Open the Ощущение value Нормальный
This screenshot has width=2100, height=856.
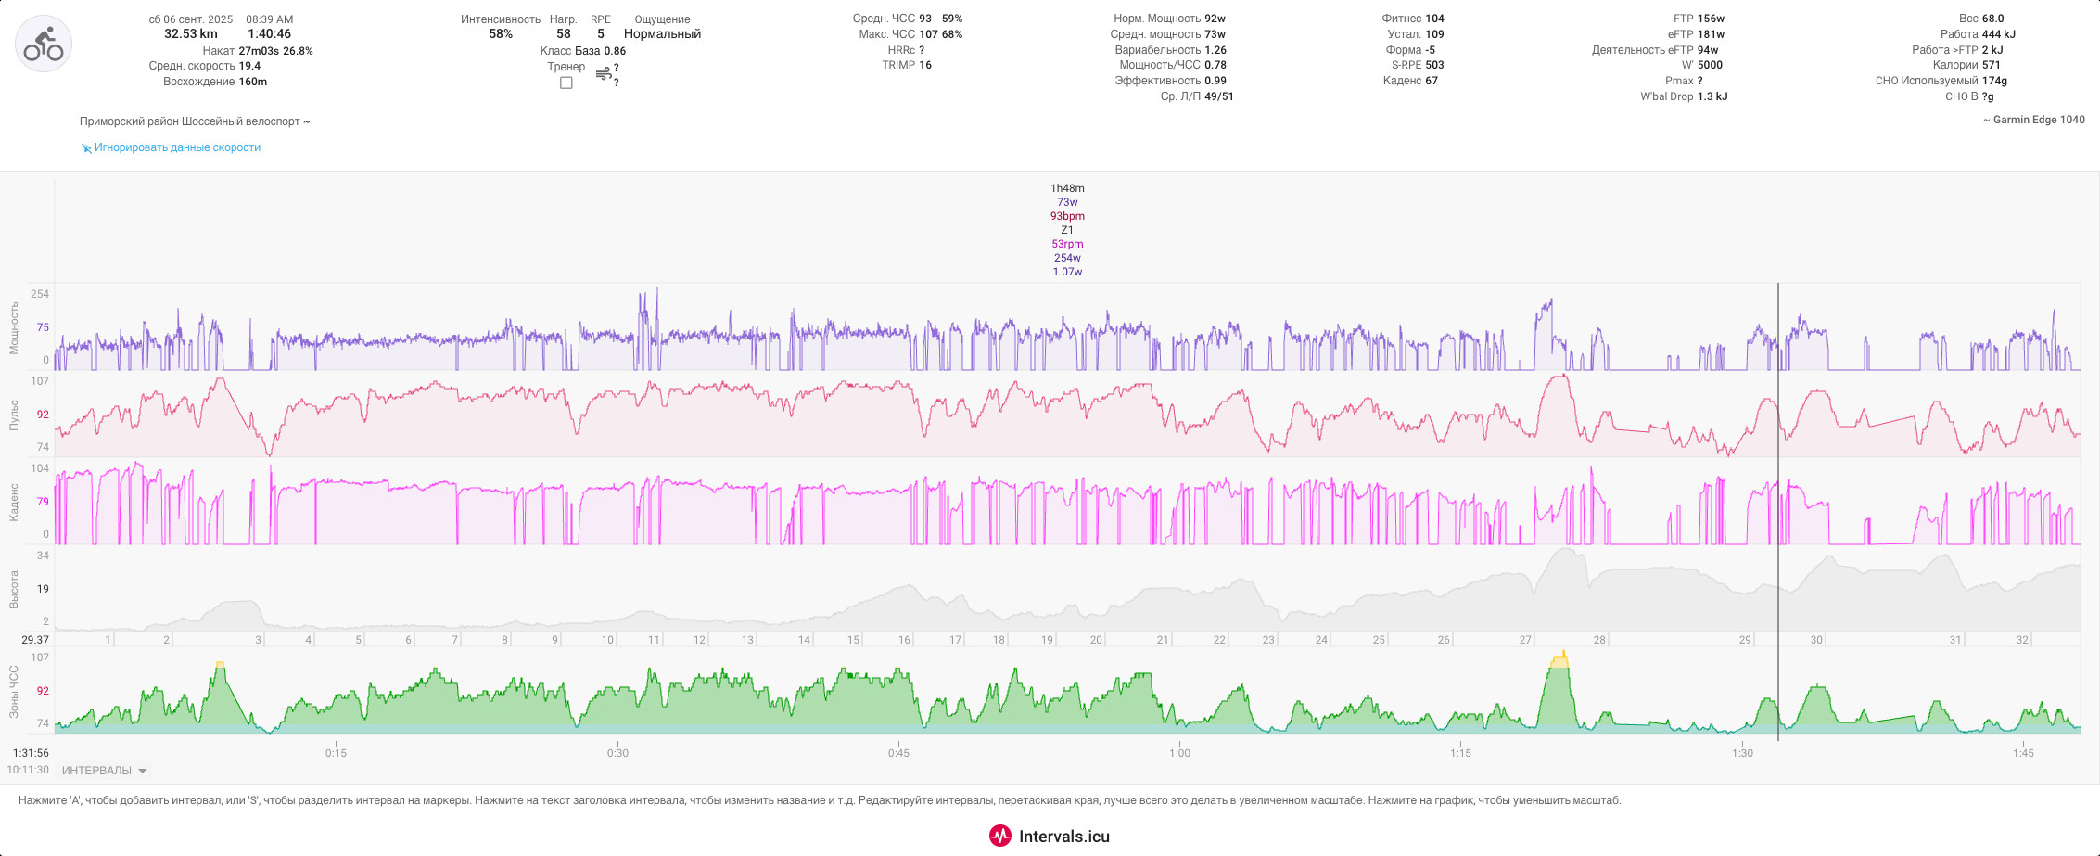[662, 34]
